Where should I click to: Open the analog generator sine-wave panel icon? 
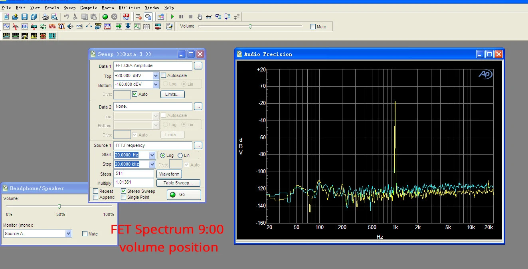(6, 26)
